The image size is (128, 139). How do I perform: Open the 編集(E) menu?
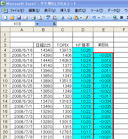34,10
